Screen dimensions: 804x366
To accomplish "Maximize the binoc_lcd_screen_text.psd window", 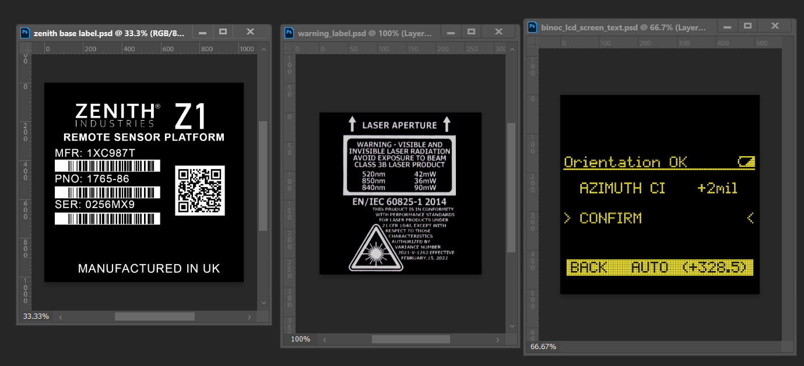I will [x=747, y=26].
